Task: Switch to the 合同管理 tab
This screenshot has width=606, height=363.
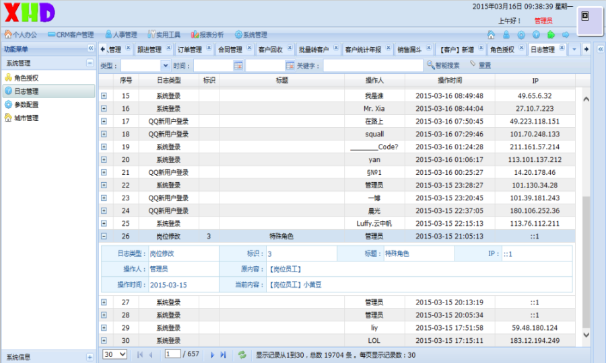Action: tap(230, 49)
